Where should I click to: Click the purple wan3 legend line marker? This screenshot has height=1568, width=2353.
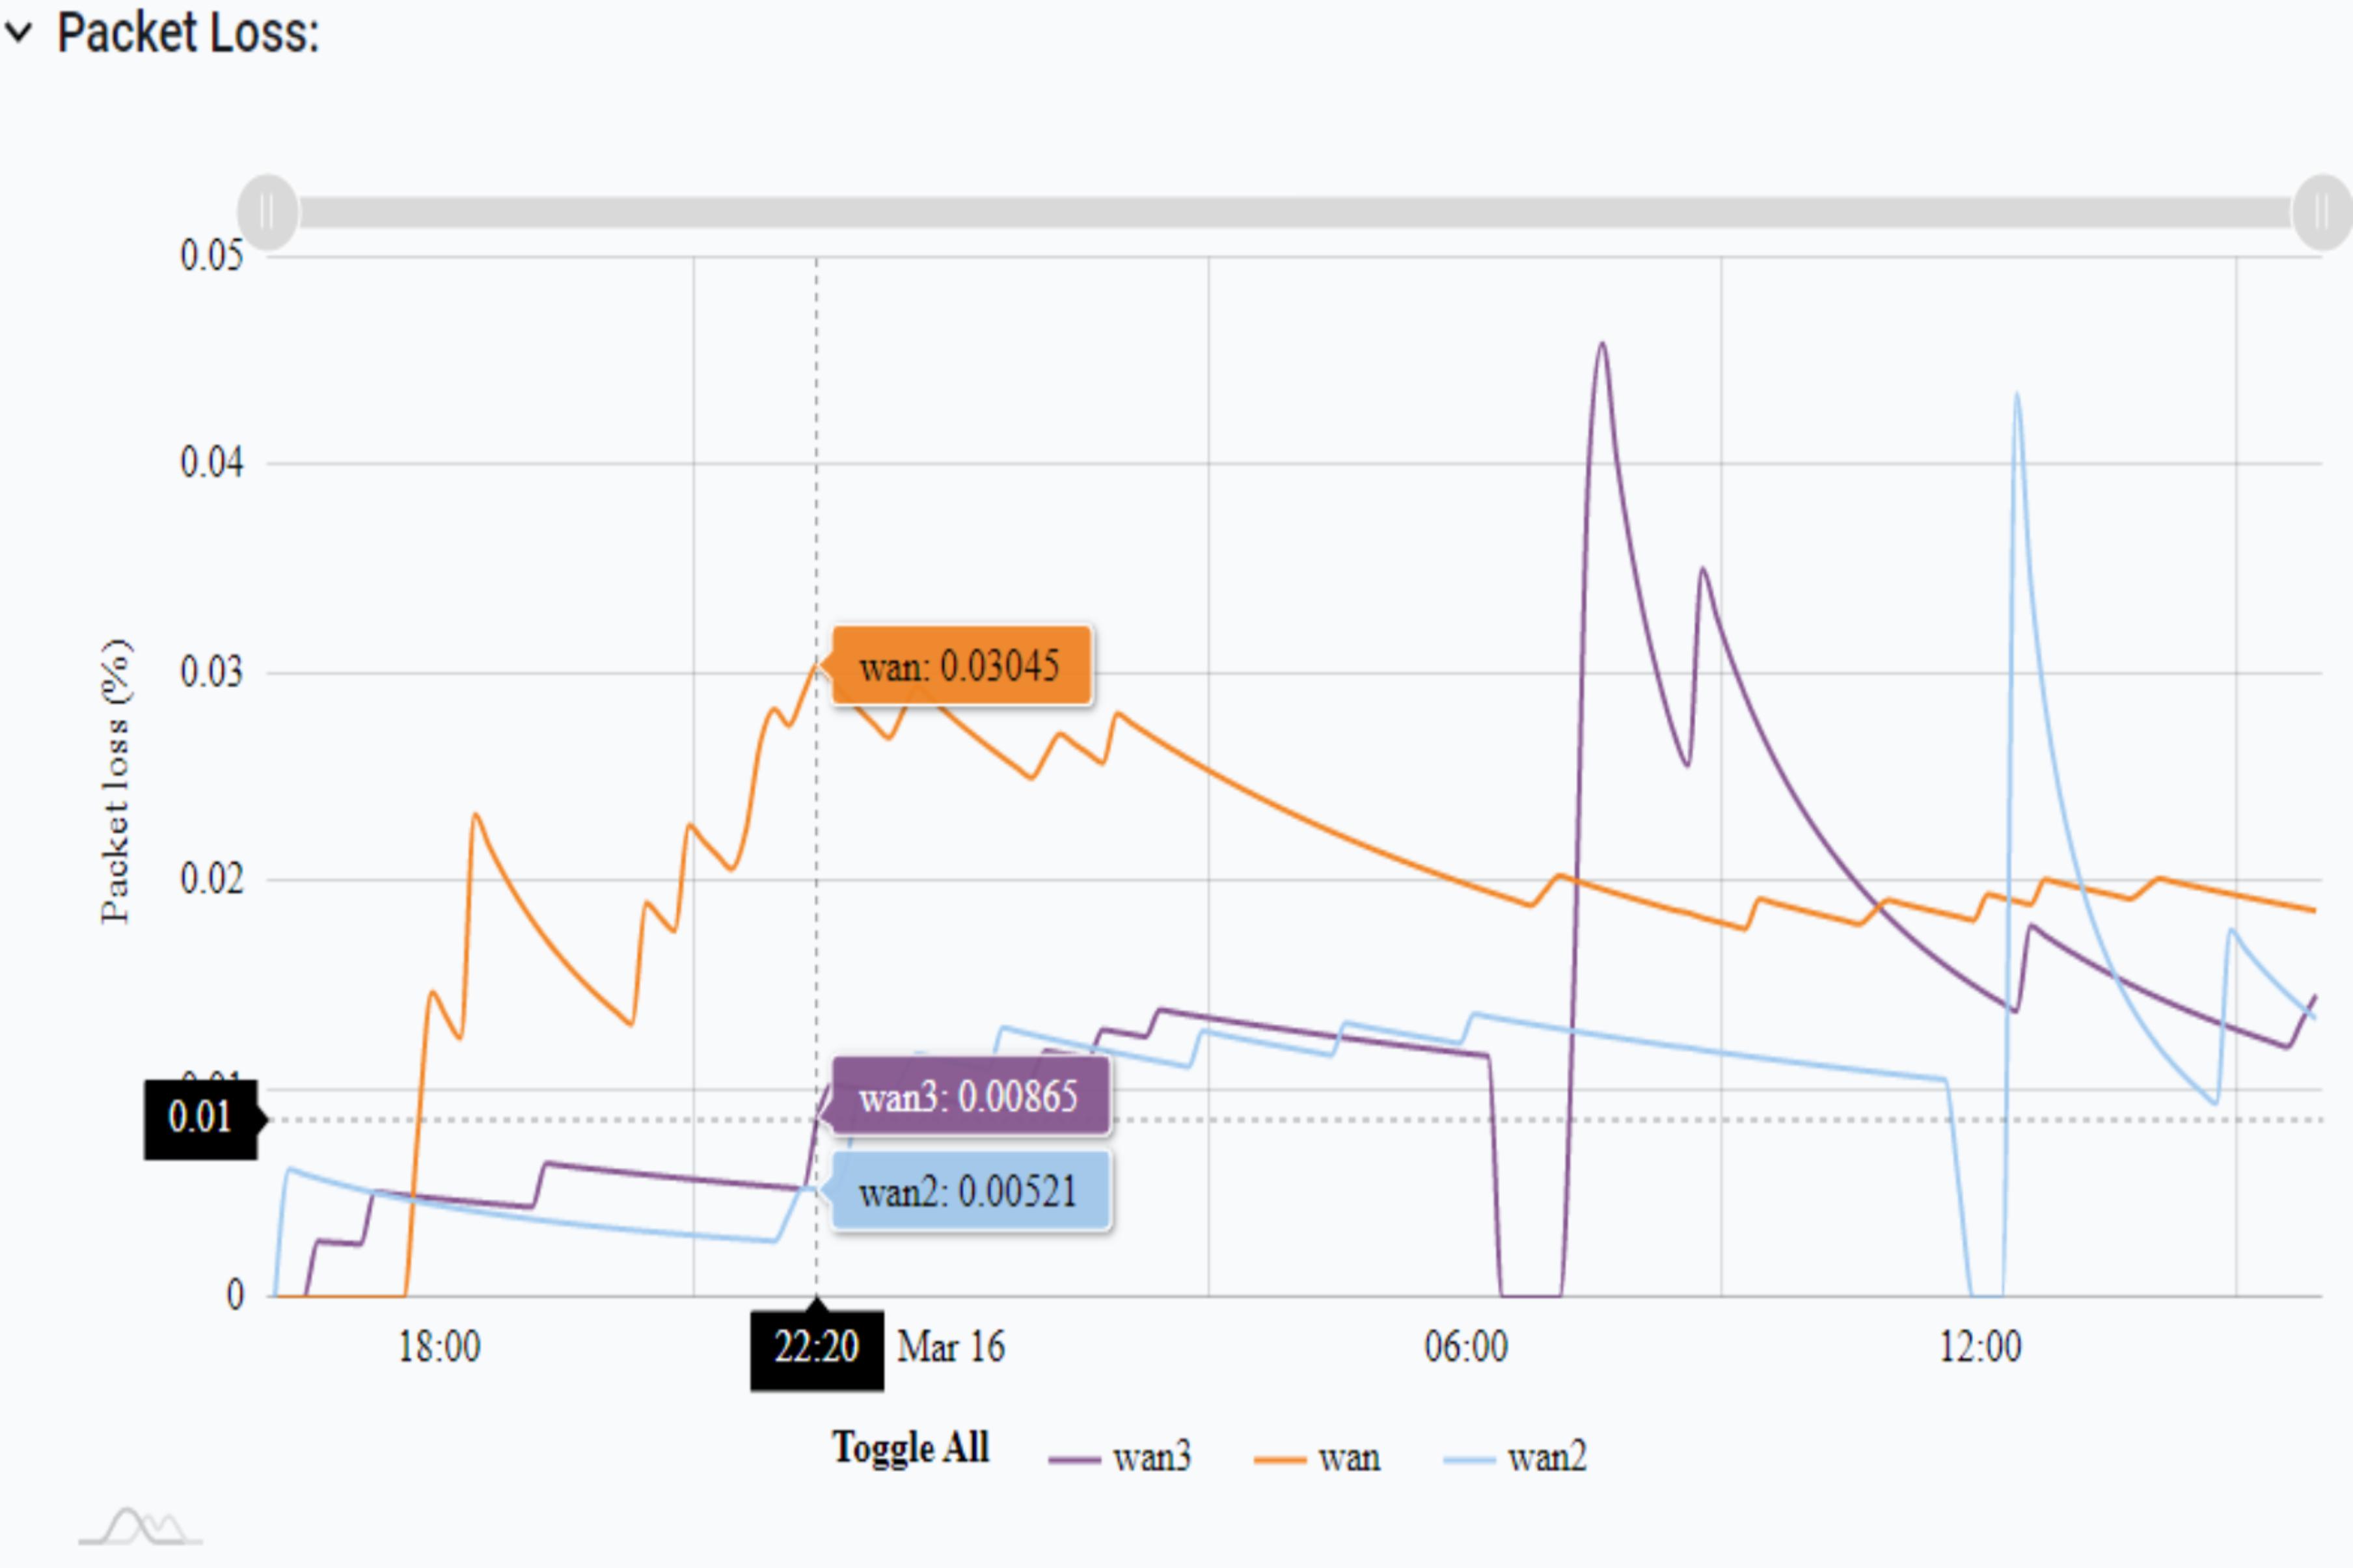coord(1074,1461)
